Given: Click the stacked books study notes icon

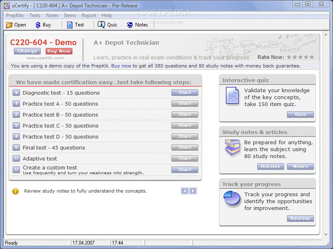Looking at the screenshot, I should click(232, 147).
